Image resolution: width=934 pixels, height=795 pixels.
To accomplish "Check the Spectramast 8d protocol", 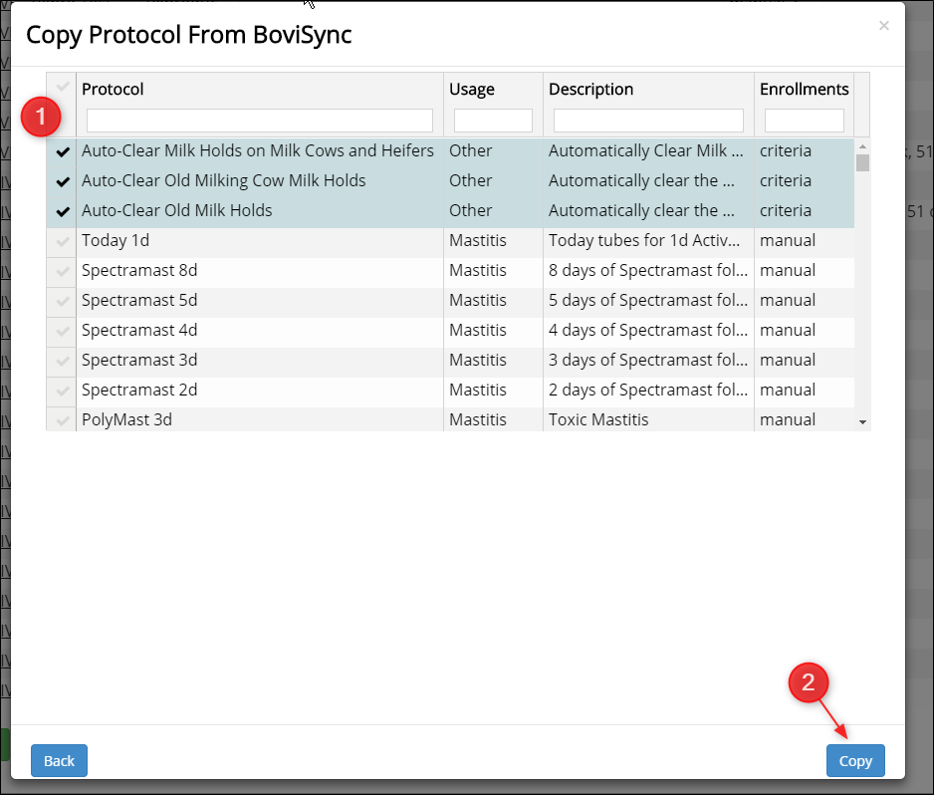I will [x=63, y=271].
